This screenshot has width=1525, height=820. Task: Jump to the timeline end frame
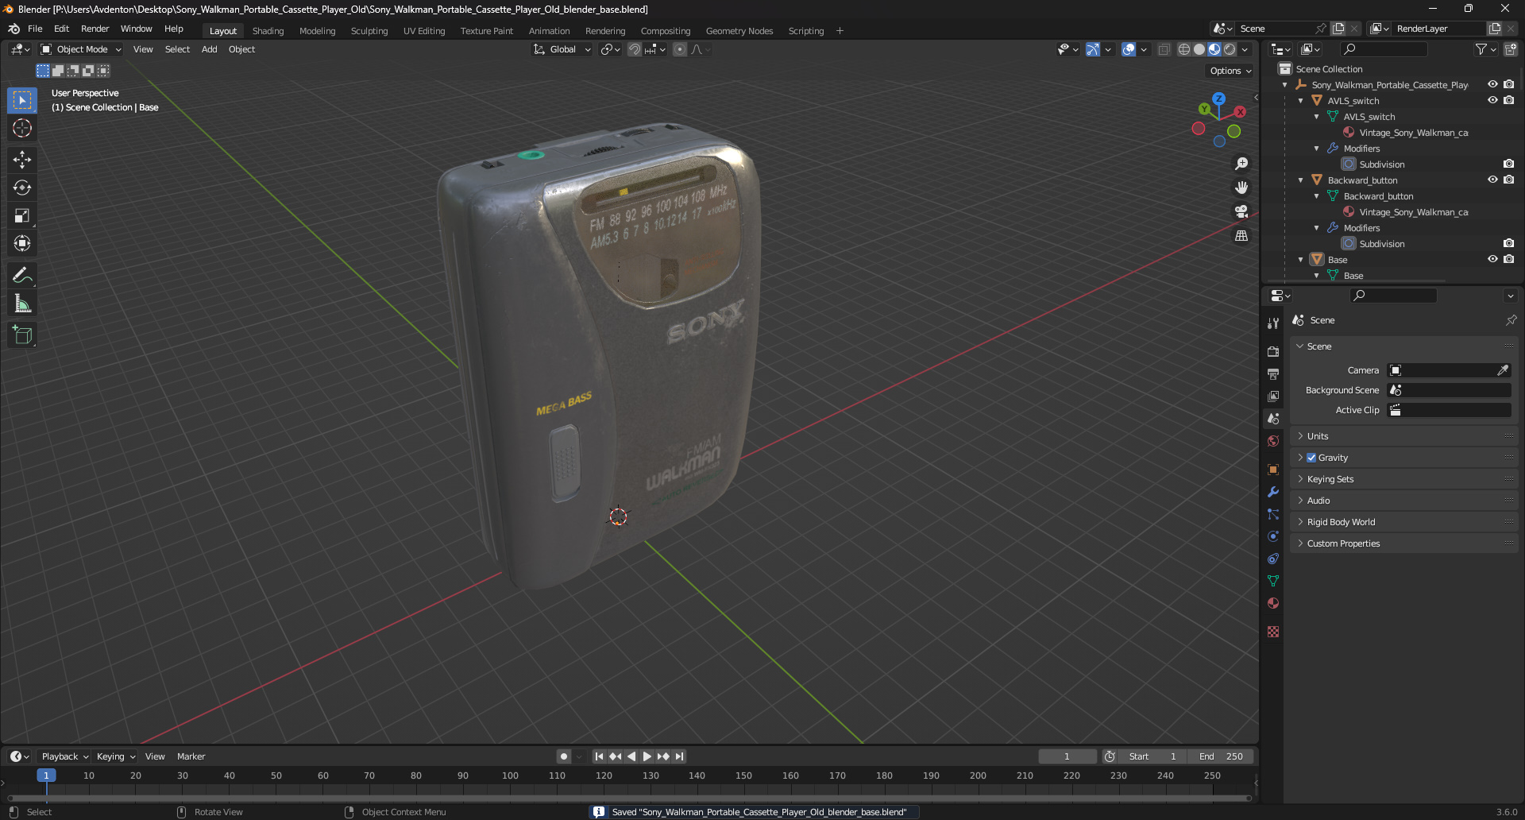coord(679,756)
